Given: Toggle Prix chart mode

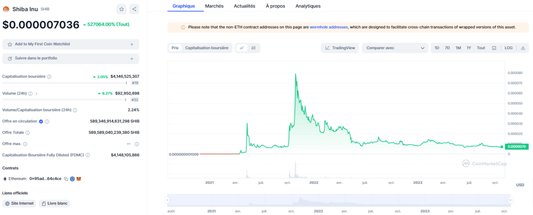Looking at the screenshot, I should (175, 48).
